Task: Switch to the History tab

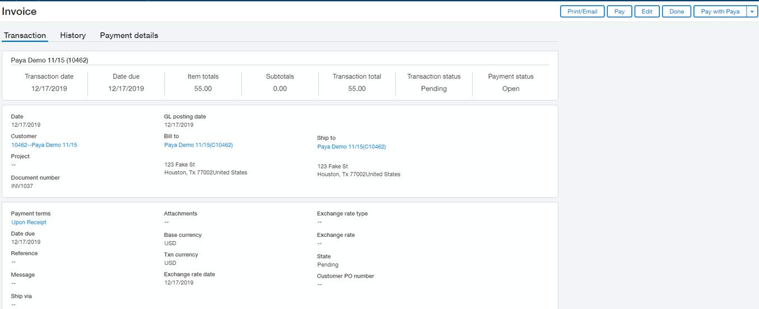Action: coord(73,35)
